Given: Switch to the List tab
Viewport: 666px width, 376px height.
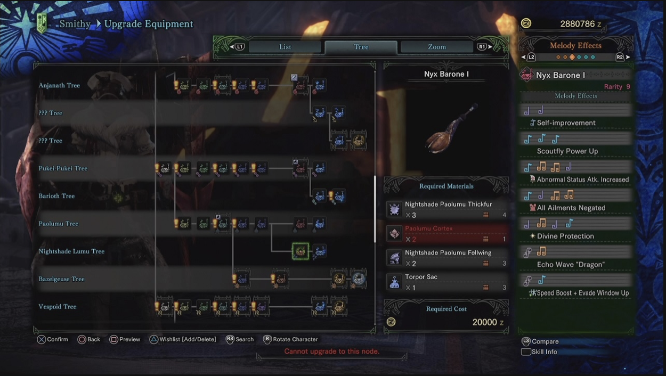Looking at the screenshot, I should pyautogui.click(x=285, y=47).
